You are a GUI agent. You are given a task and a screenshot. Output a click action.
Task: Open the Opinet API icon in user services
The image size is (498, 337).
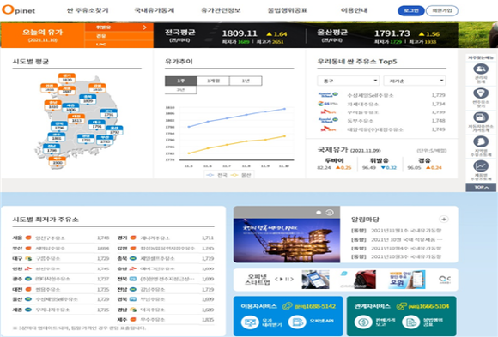[x=297, y=322]
